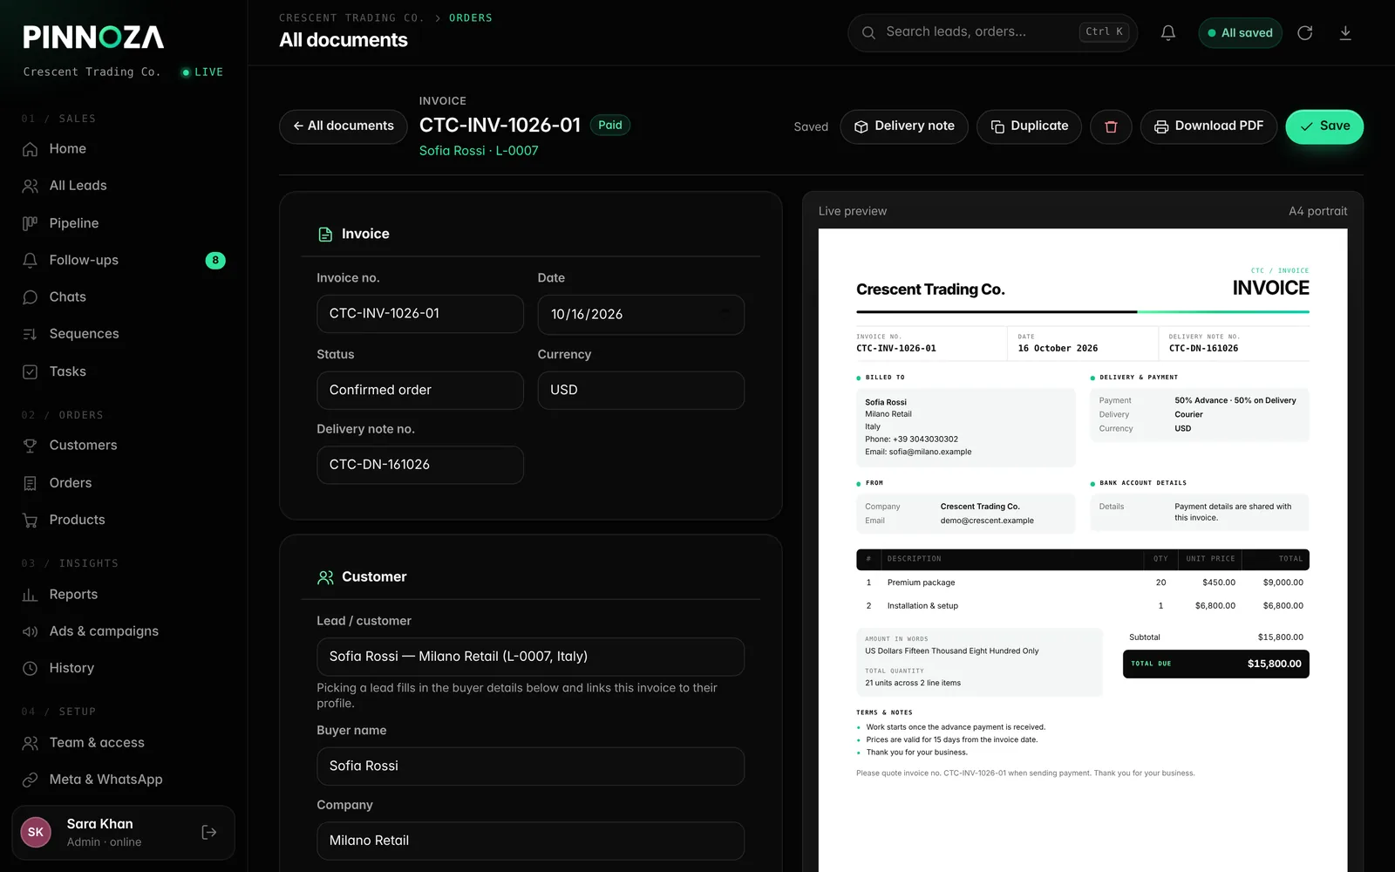The width and height of the screenshot is (1395, 872).
Task: Open Follow-ups with 8 badge
Action: (124, 260)
